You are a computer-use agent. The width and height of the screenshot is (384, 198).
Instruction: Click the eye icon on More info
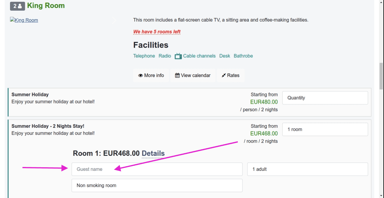click(141, 75)
